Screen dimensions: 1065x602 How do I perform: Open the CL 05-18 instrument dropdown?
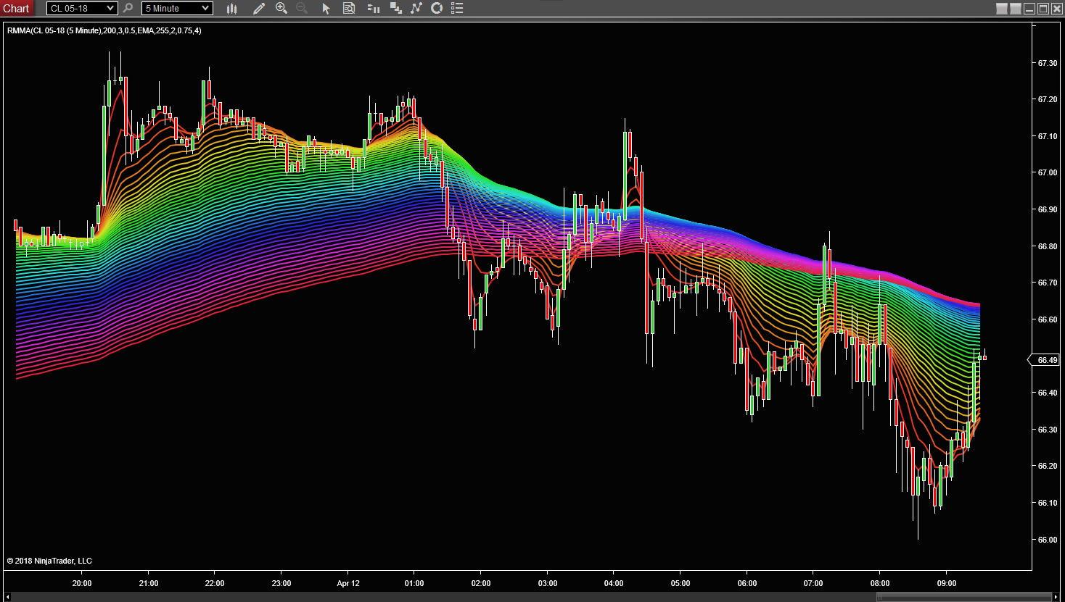click(x=81, y=8)
